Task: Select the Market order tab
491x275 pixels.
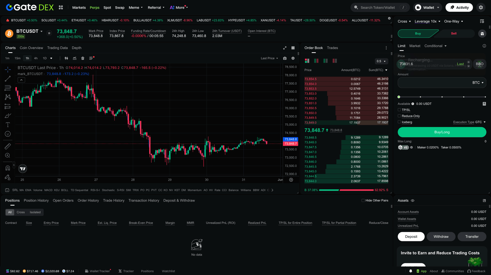Action: [415, 46]
